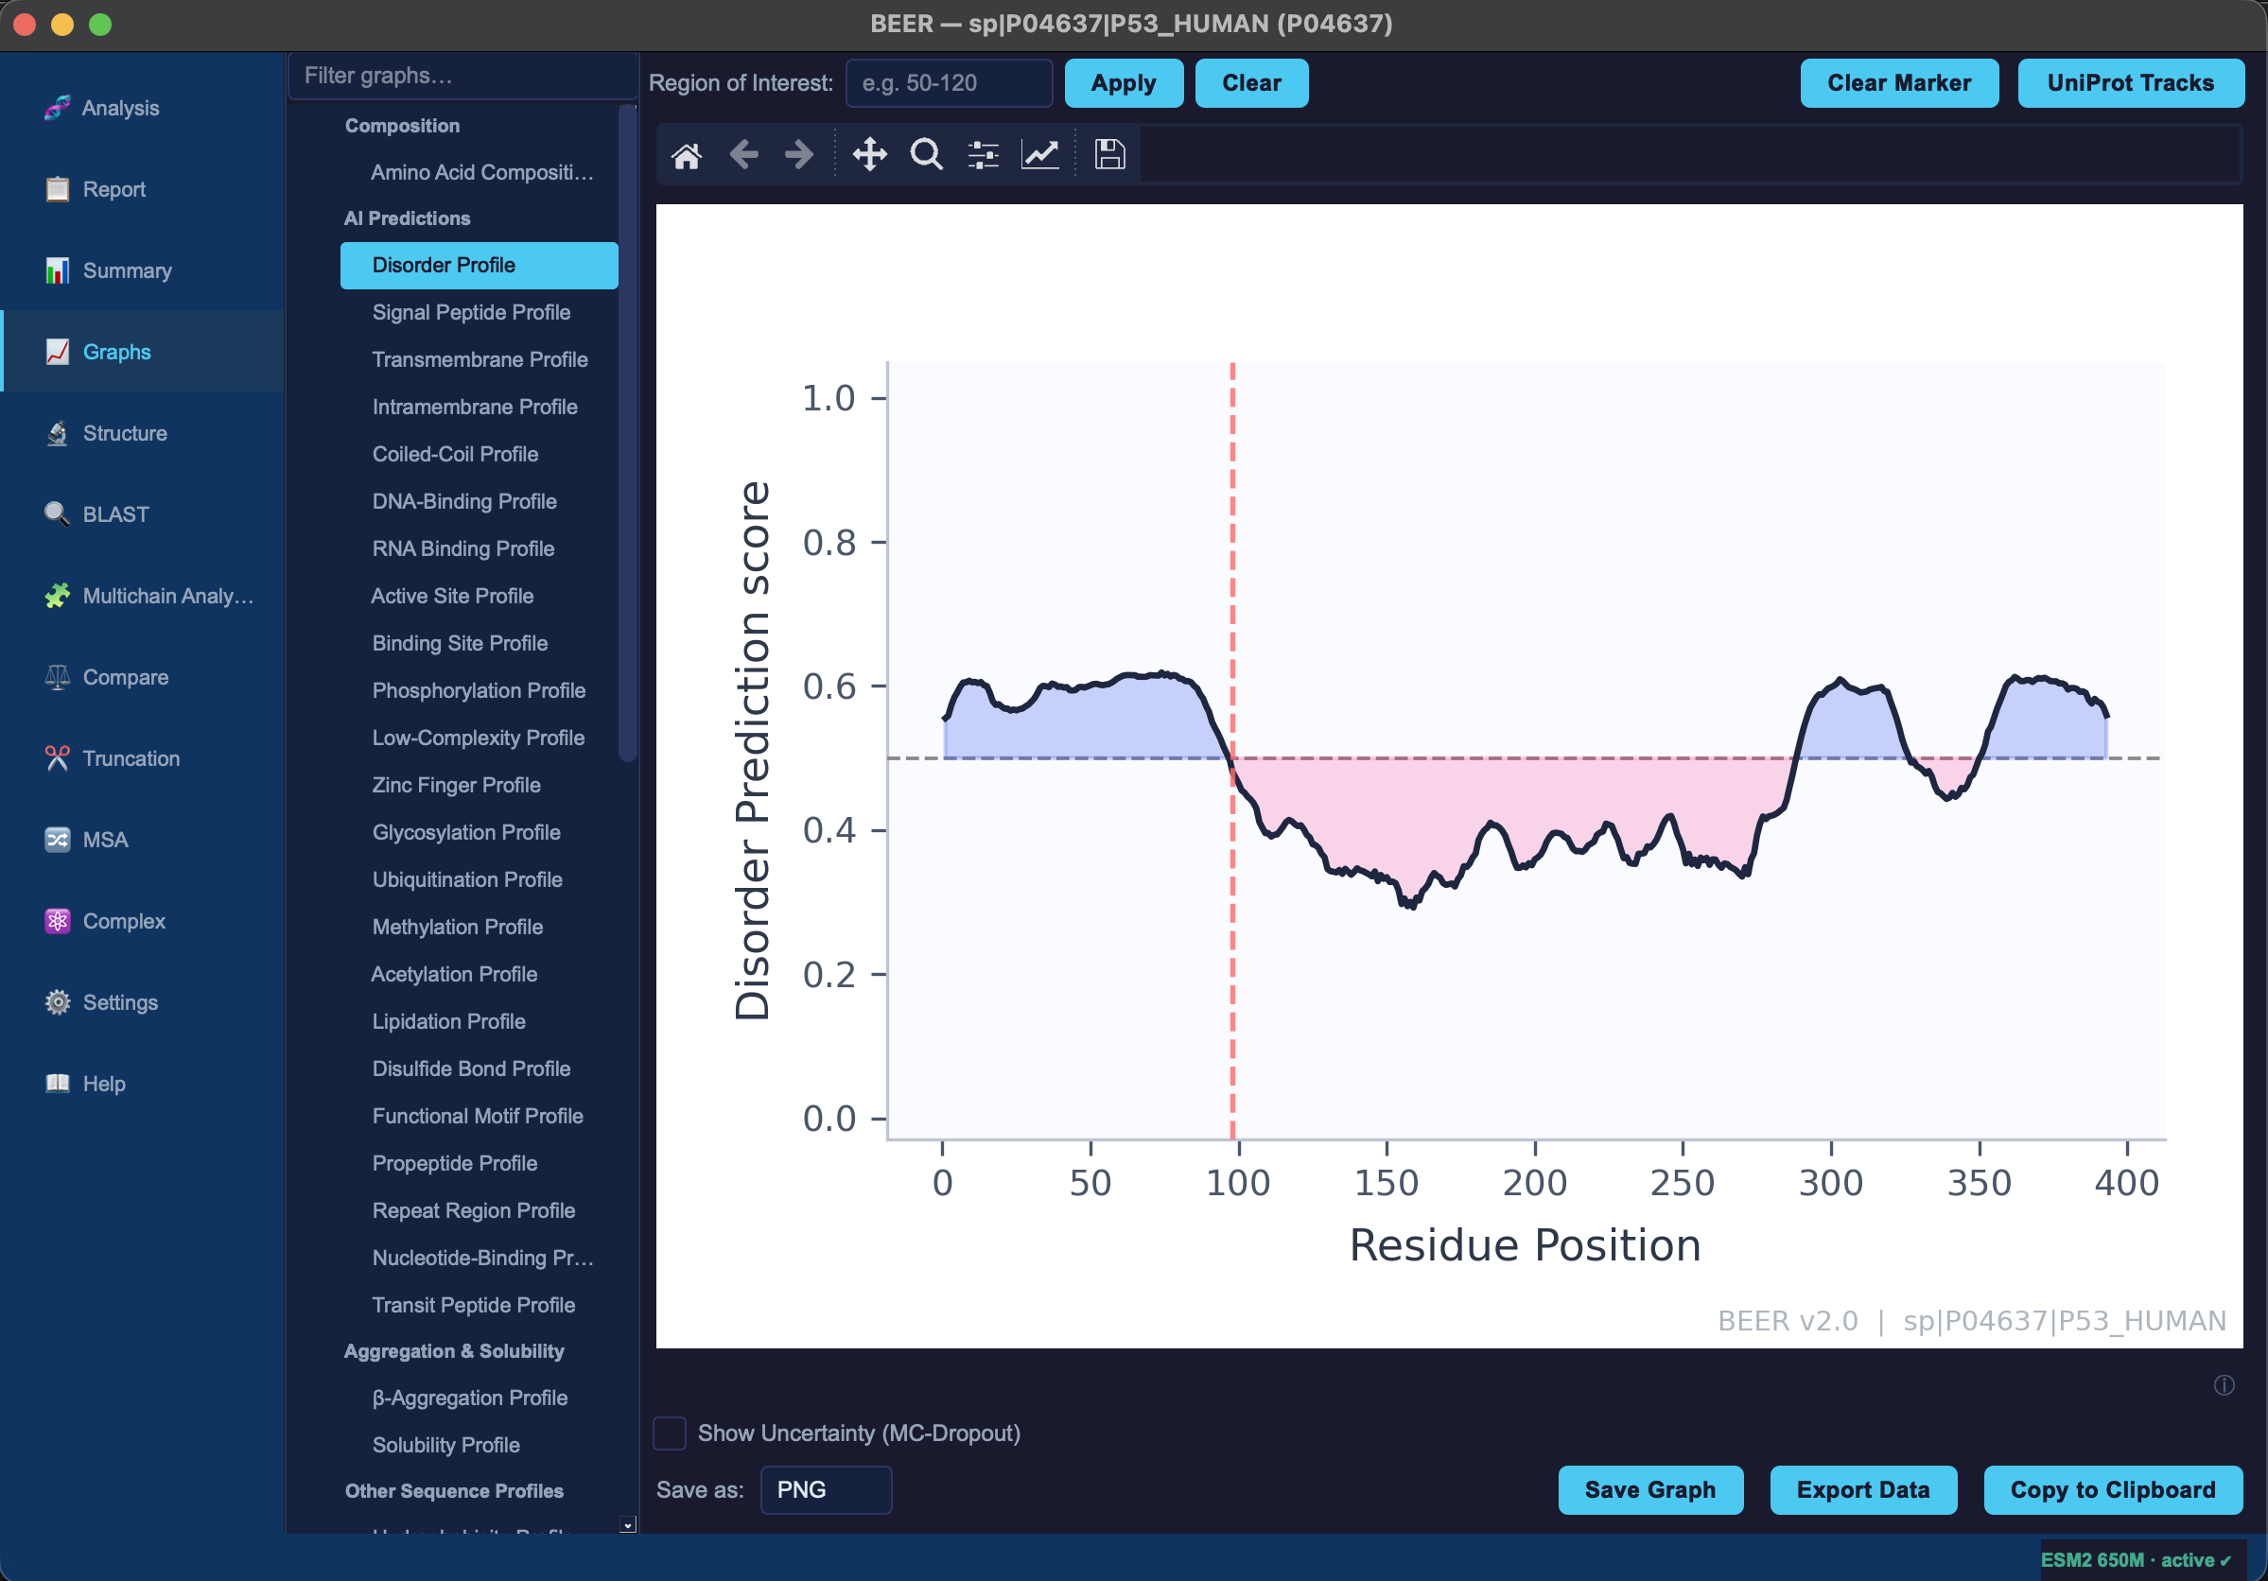Screen dimensions: 2268x1581
Task: Select β-Aggregation Profile
Action: [x=480, y=1398]
